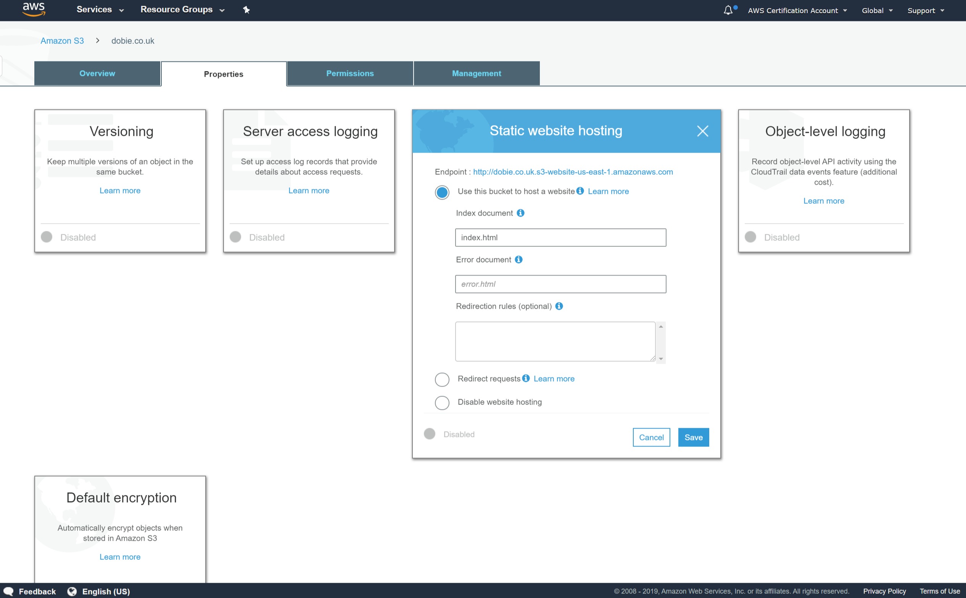The image size is (966, 598).
Task: Select the Redirect requests radio option
Action: pyautogui.click(x=442, y=379)
